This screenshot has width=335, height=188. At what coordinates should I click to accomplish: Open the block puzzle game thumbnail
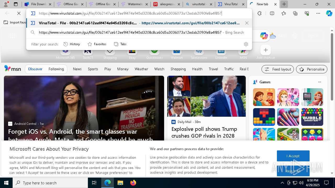click(264, 117)
